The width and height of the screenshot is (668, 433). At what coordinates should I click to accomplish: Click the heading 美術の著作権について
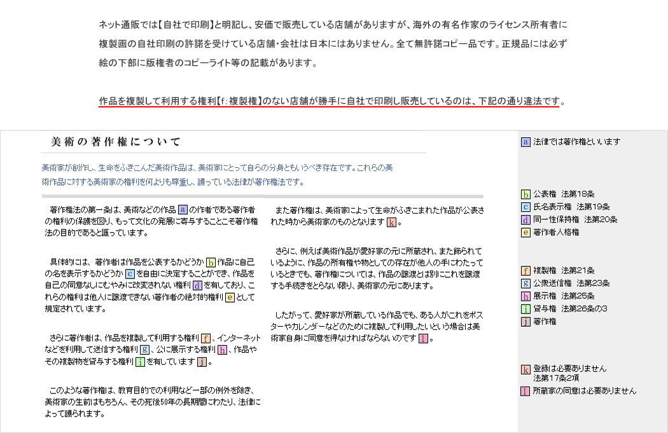point(116,141)
